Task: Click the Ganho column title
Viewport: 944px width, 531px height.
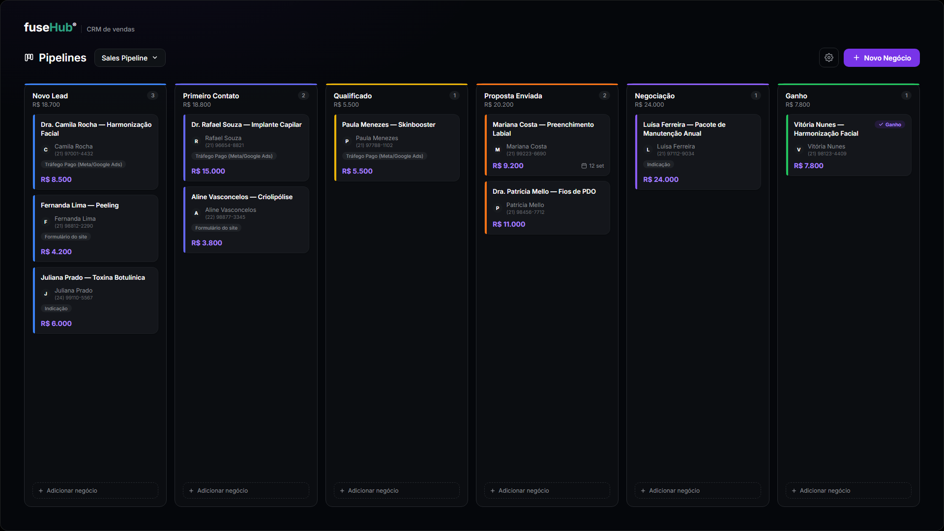Action: click(796, 96)
